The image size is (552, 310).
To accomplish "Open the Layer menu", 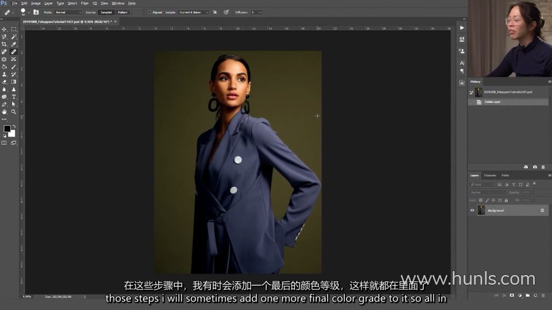I will 48,3.
